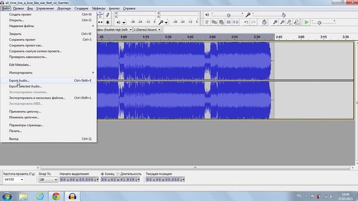Click the Undo arrow icon

(246, 22)
